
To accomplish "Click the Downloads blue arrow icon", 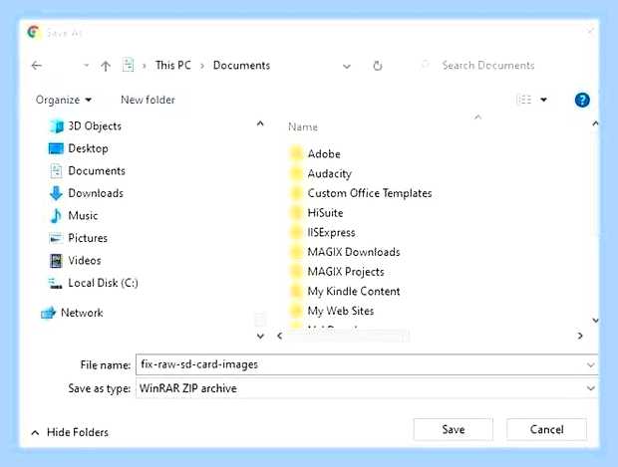I will (x=56, y=193).
